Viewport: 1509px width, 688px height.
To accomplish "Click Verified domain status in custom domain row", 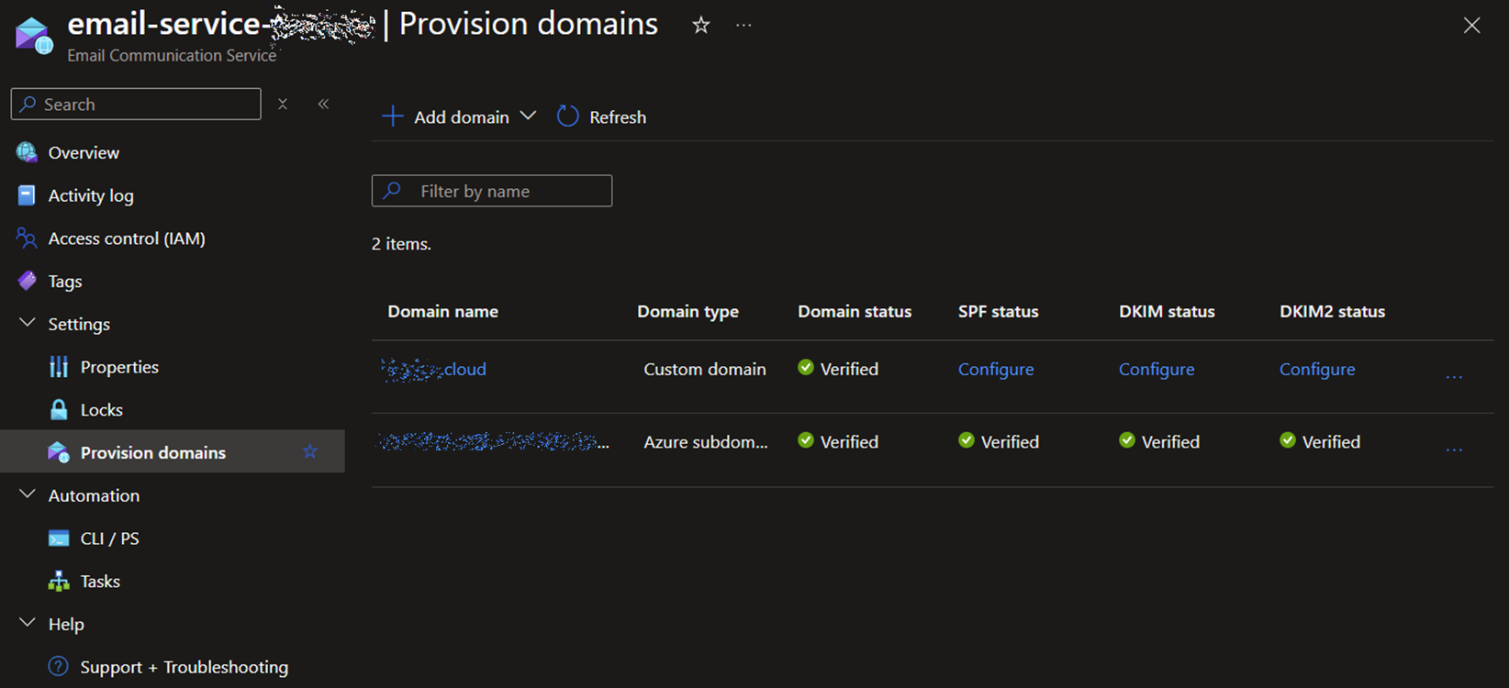I will [x=838, y=369].
